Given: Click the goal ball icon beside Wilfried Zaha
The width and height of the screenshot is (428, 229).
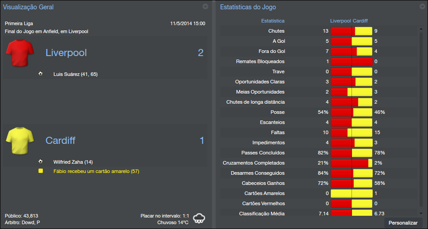Looking at the screenshot, I should coord(41,161).
